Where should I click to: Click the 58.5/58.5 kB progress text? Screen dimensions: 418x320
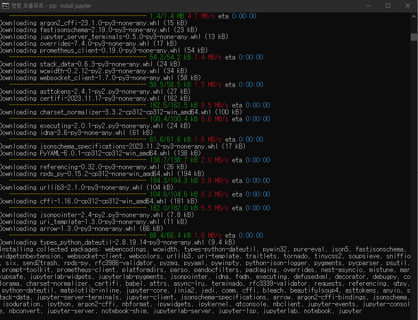click(170, 85)
